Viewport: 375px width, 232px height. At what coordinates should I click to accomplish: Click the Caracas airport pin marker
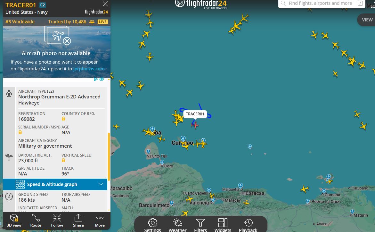point(240,186)
